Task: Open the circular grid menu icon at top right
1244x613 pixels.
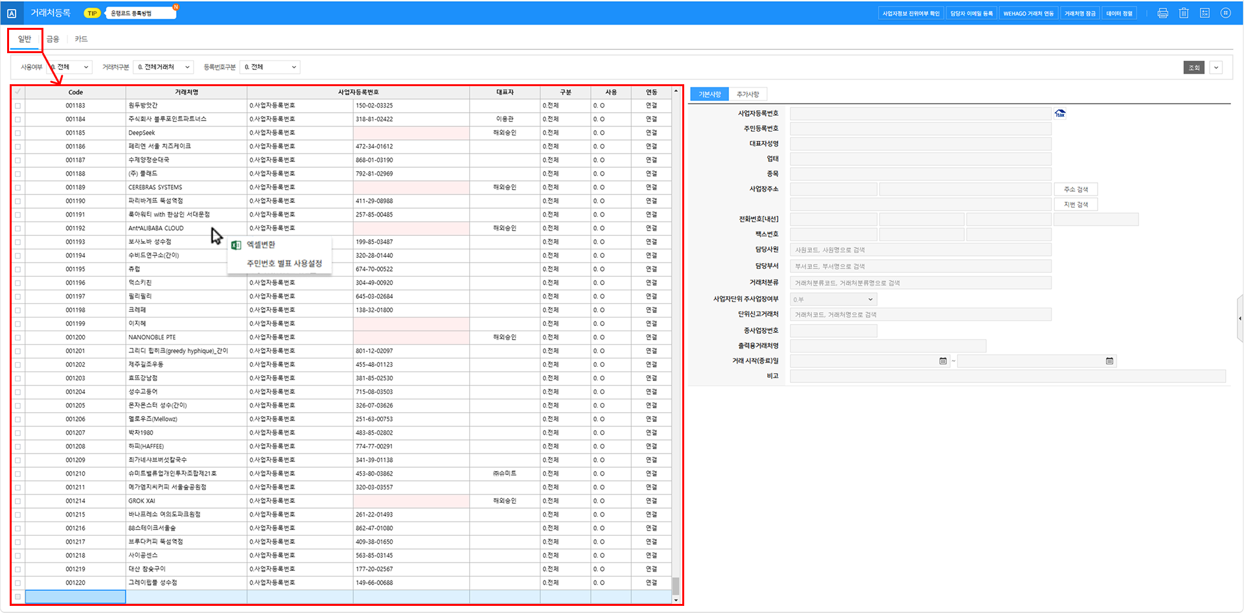Action: 1226,13
